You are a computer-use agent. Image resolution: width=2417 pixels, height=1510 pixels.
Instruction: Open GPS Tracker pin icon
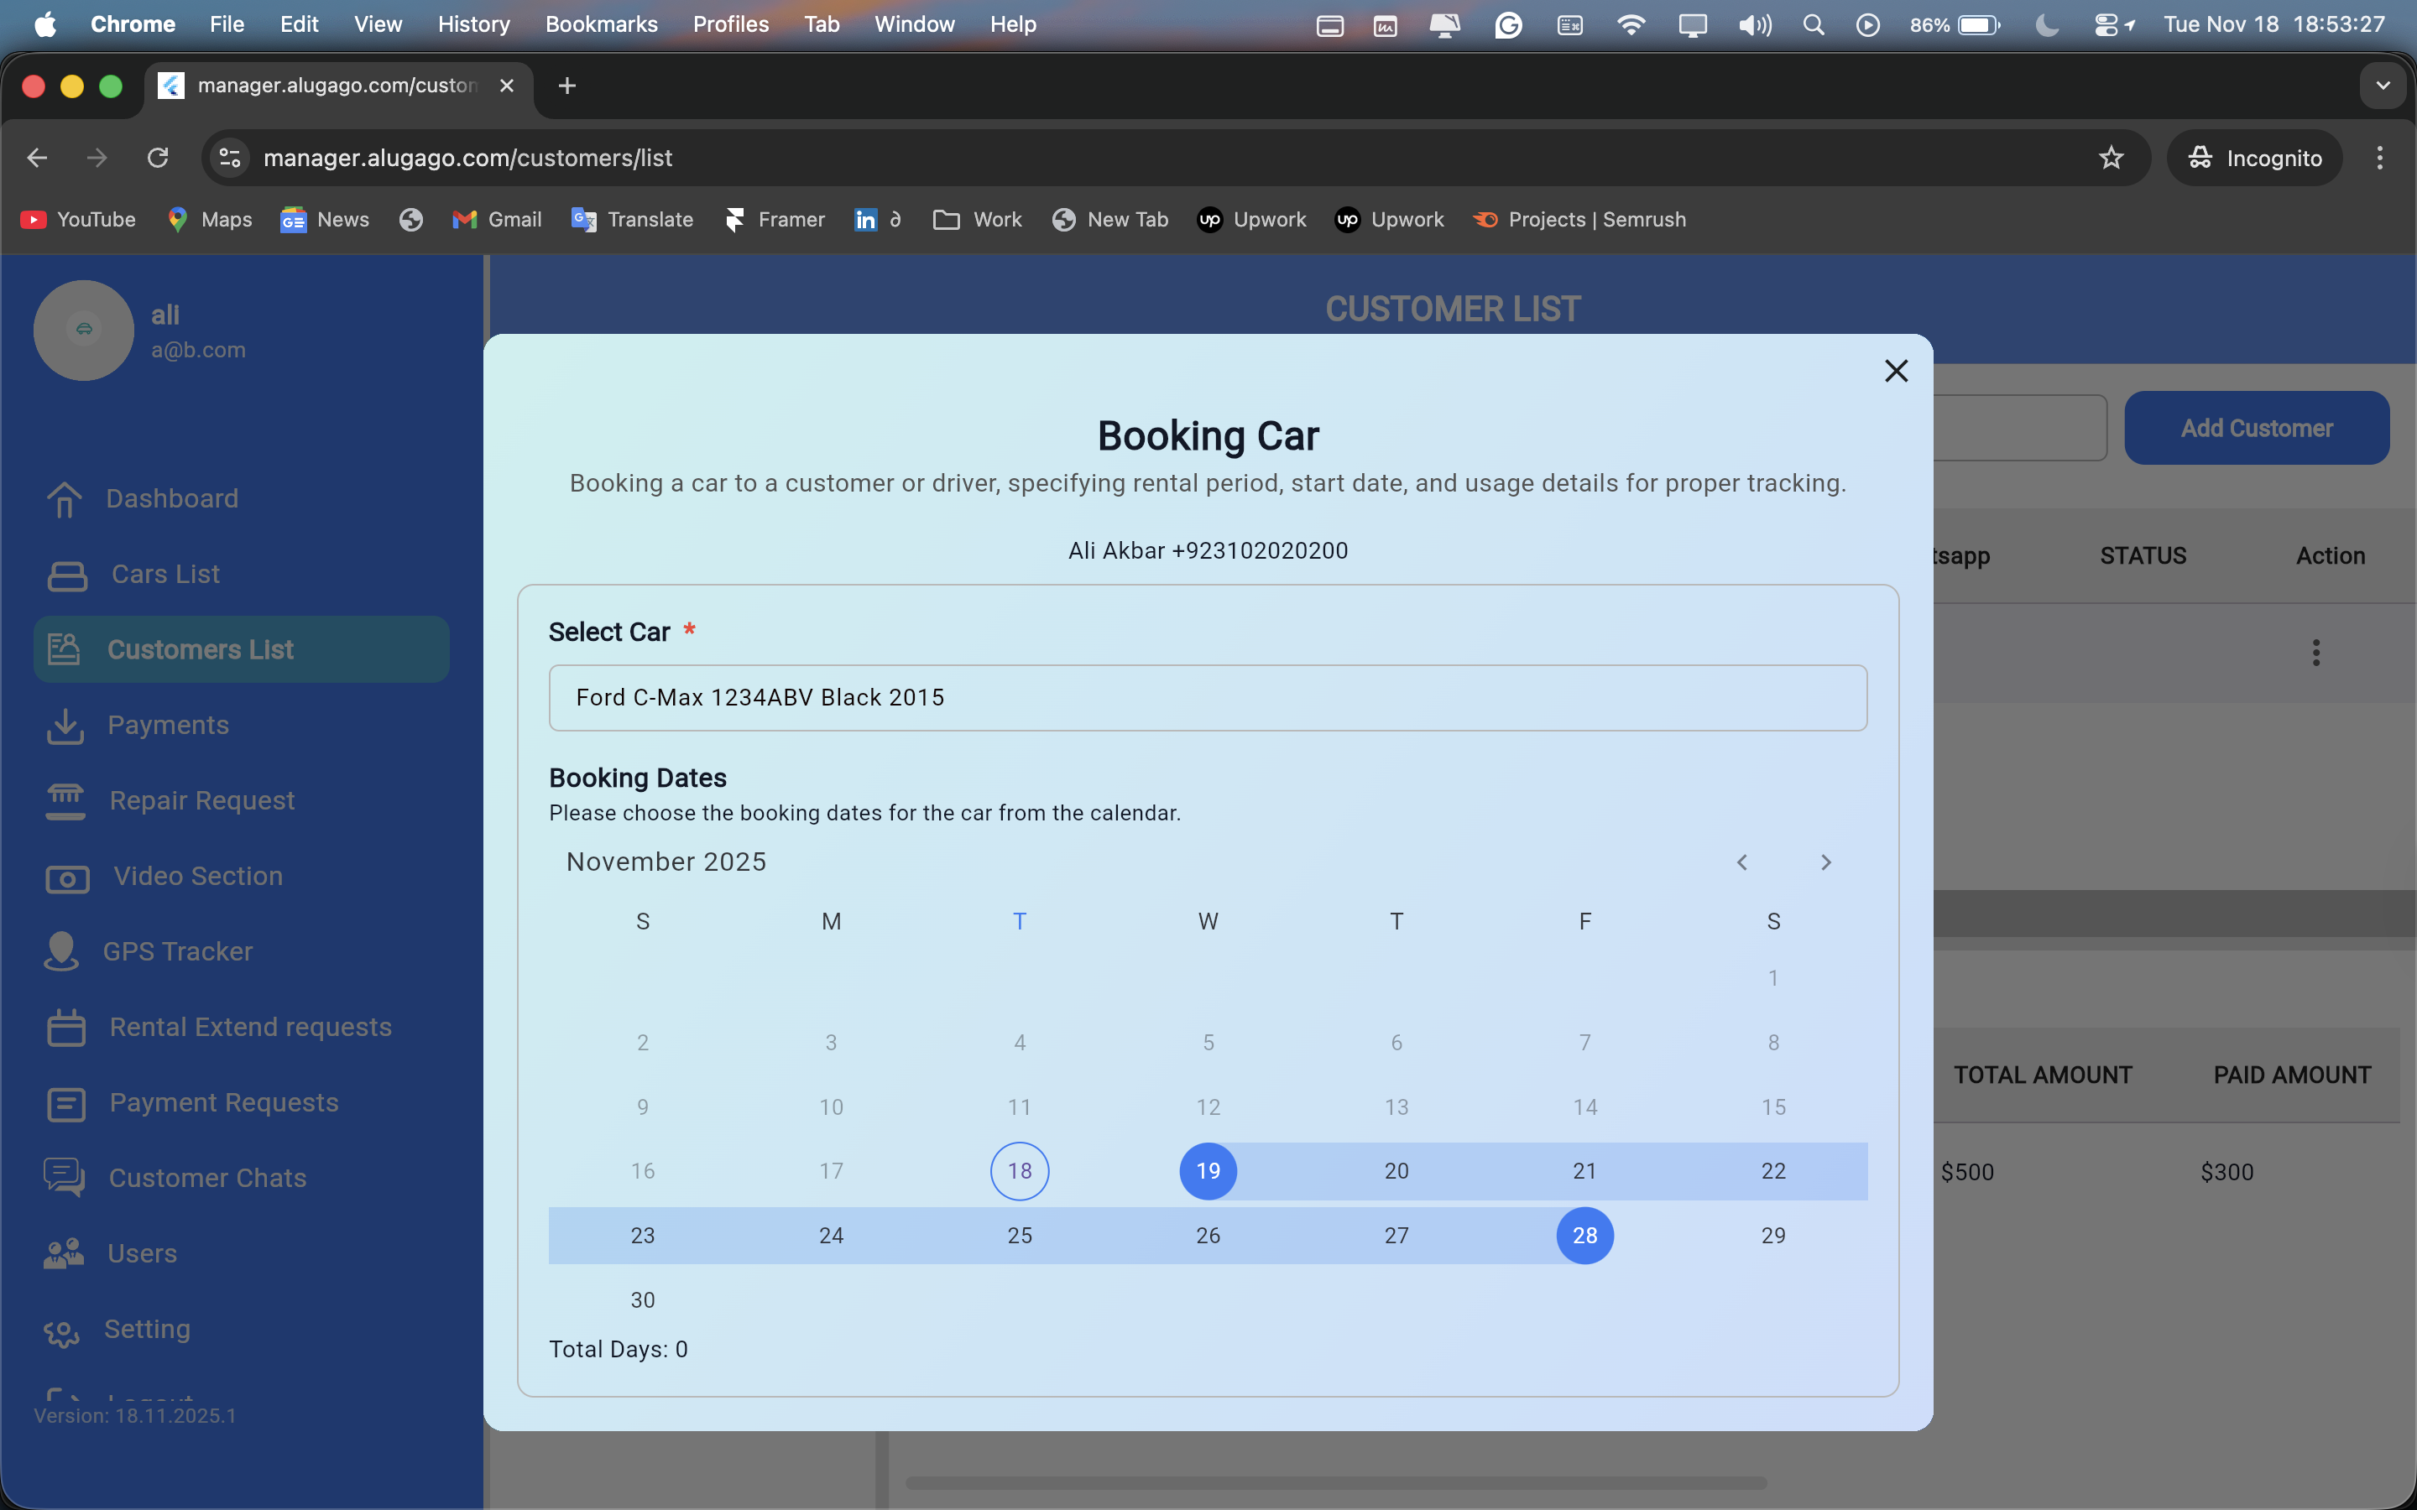coord(62,952)
